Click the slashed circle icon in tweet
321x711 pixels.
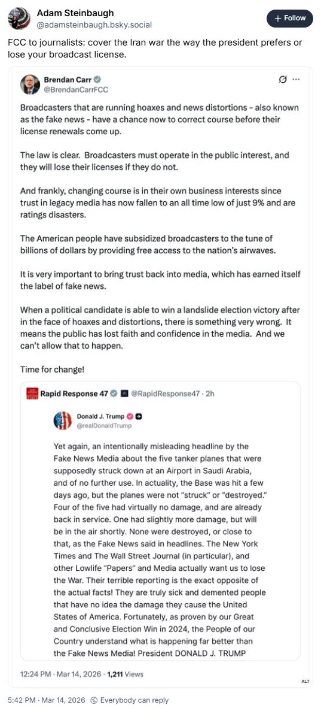coord(283,80)
